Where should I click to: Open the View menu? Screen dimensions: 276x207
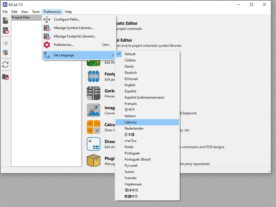coord(25,12)
